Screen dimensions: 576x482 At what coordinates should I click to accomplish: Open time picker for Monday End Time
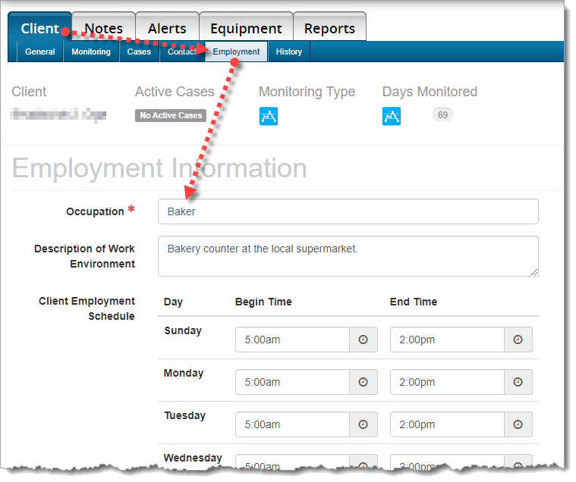[x=518, y=382]
